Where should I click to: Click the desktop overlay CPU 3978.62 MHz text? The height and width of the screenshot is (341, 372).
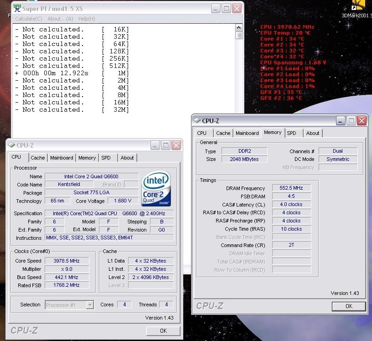point(287,27)
